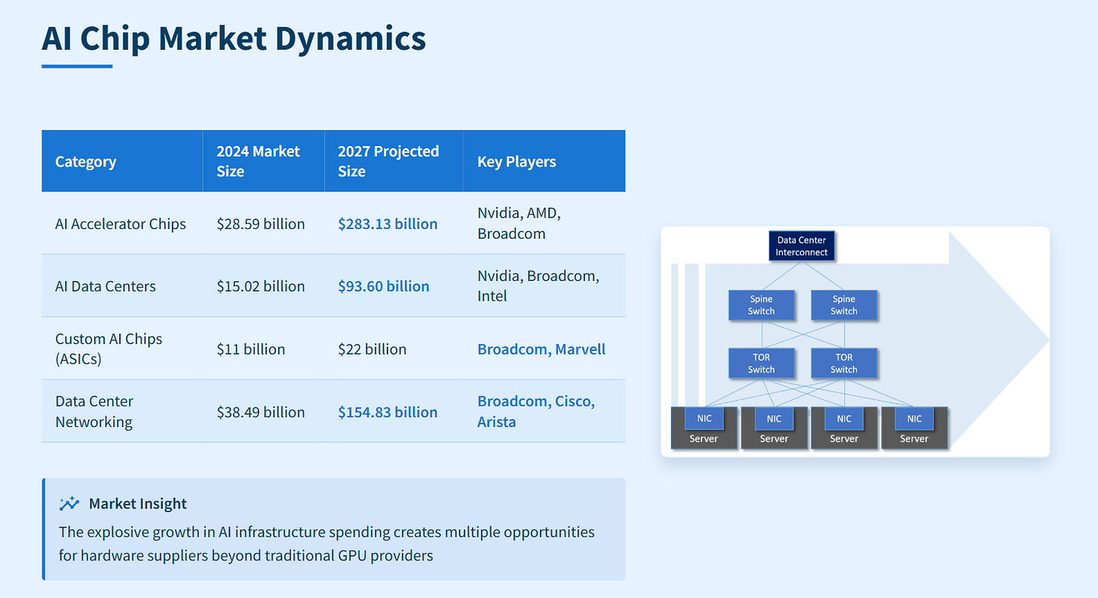Click the '$93.60 billion' projected value
This screenshot has height=598, width=1098.
tap(384, 286)
